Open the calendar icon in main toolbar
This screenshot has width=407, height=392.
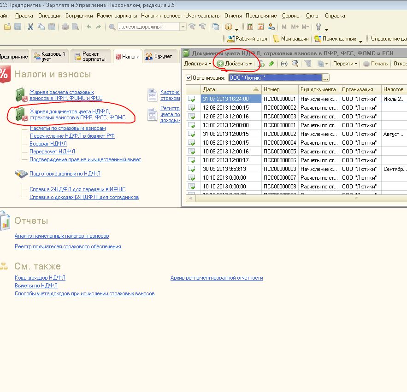point(260,27)
